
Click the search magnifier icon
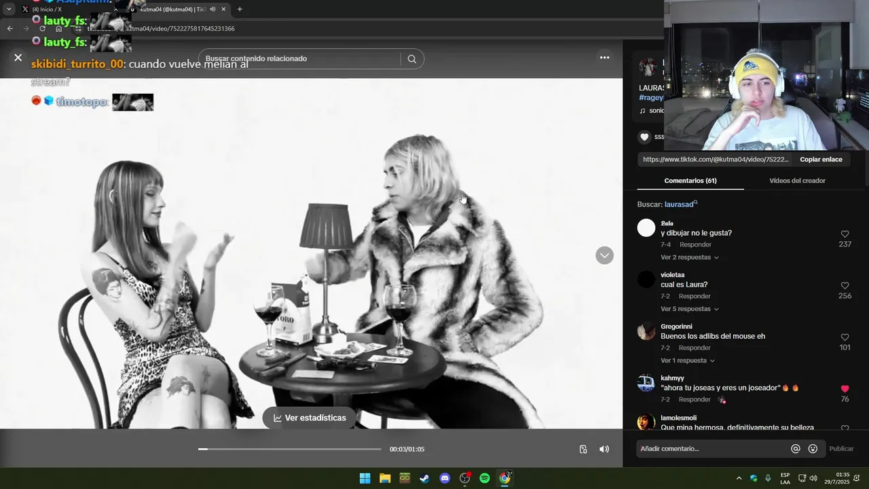[x=411, y=59]
